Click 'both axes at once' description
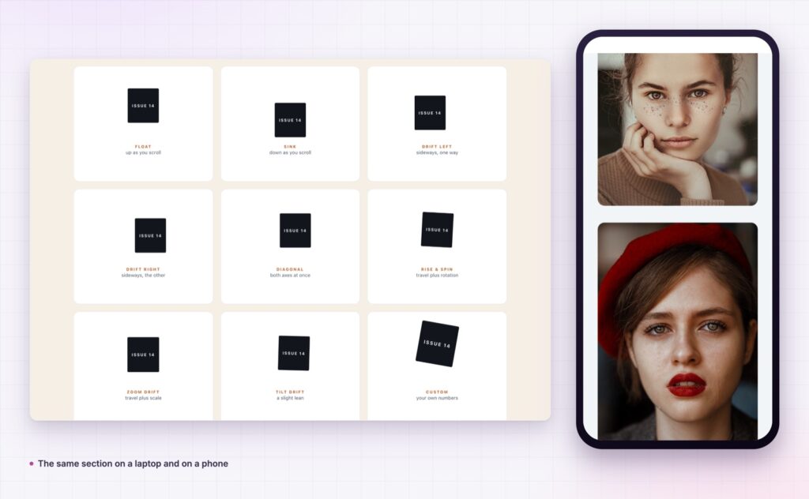Viewport: 809px width, 499px height. click(x=290, y=276)
